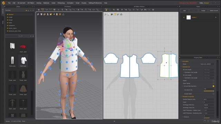Image resolution: width=221 pixels, height=124 pixels.
Task: Open the Library panel title dropdown
Action: coord(27,7)
